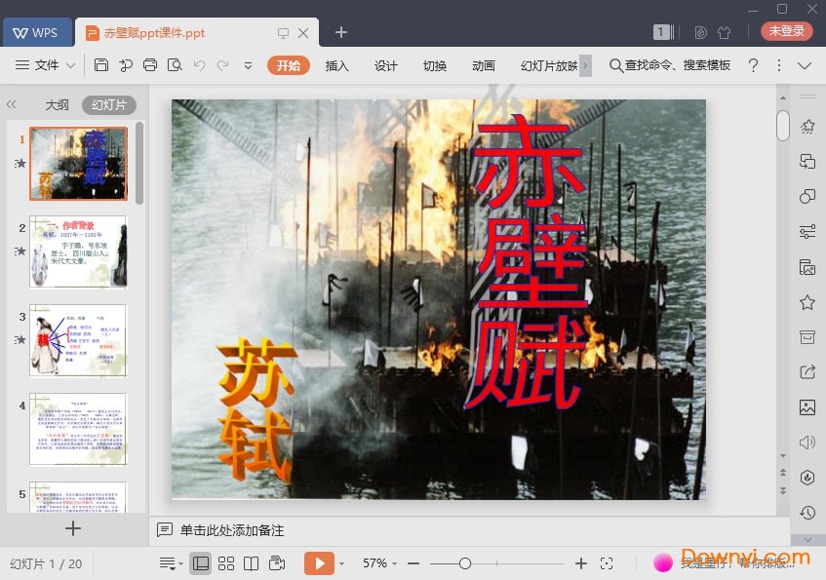Click the Print icon
This screenshot has width=826, height=580.
click(x=152, y=65)
